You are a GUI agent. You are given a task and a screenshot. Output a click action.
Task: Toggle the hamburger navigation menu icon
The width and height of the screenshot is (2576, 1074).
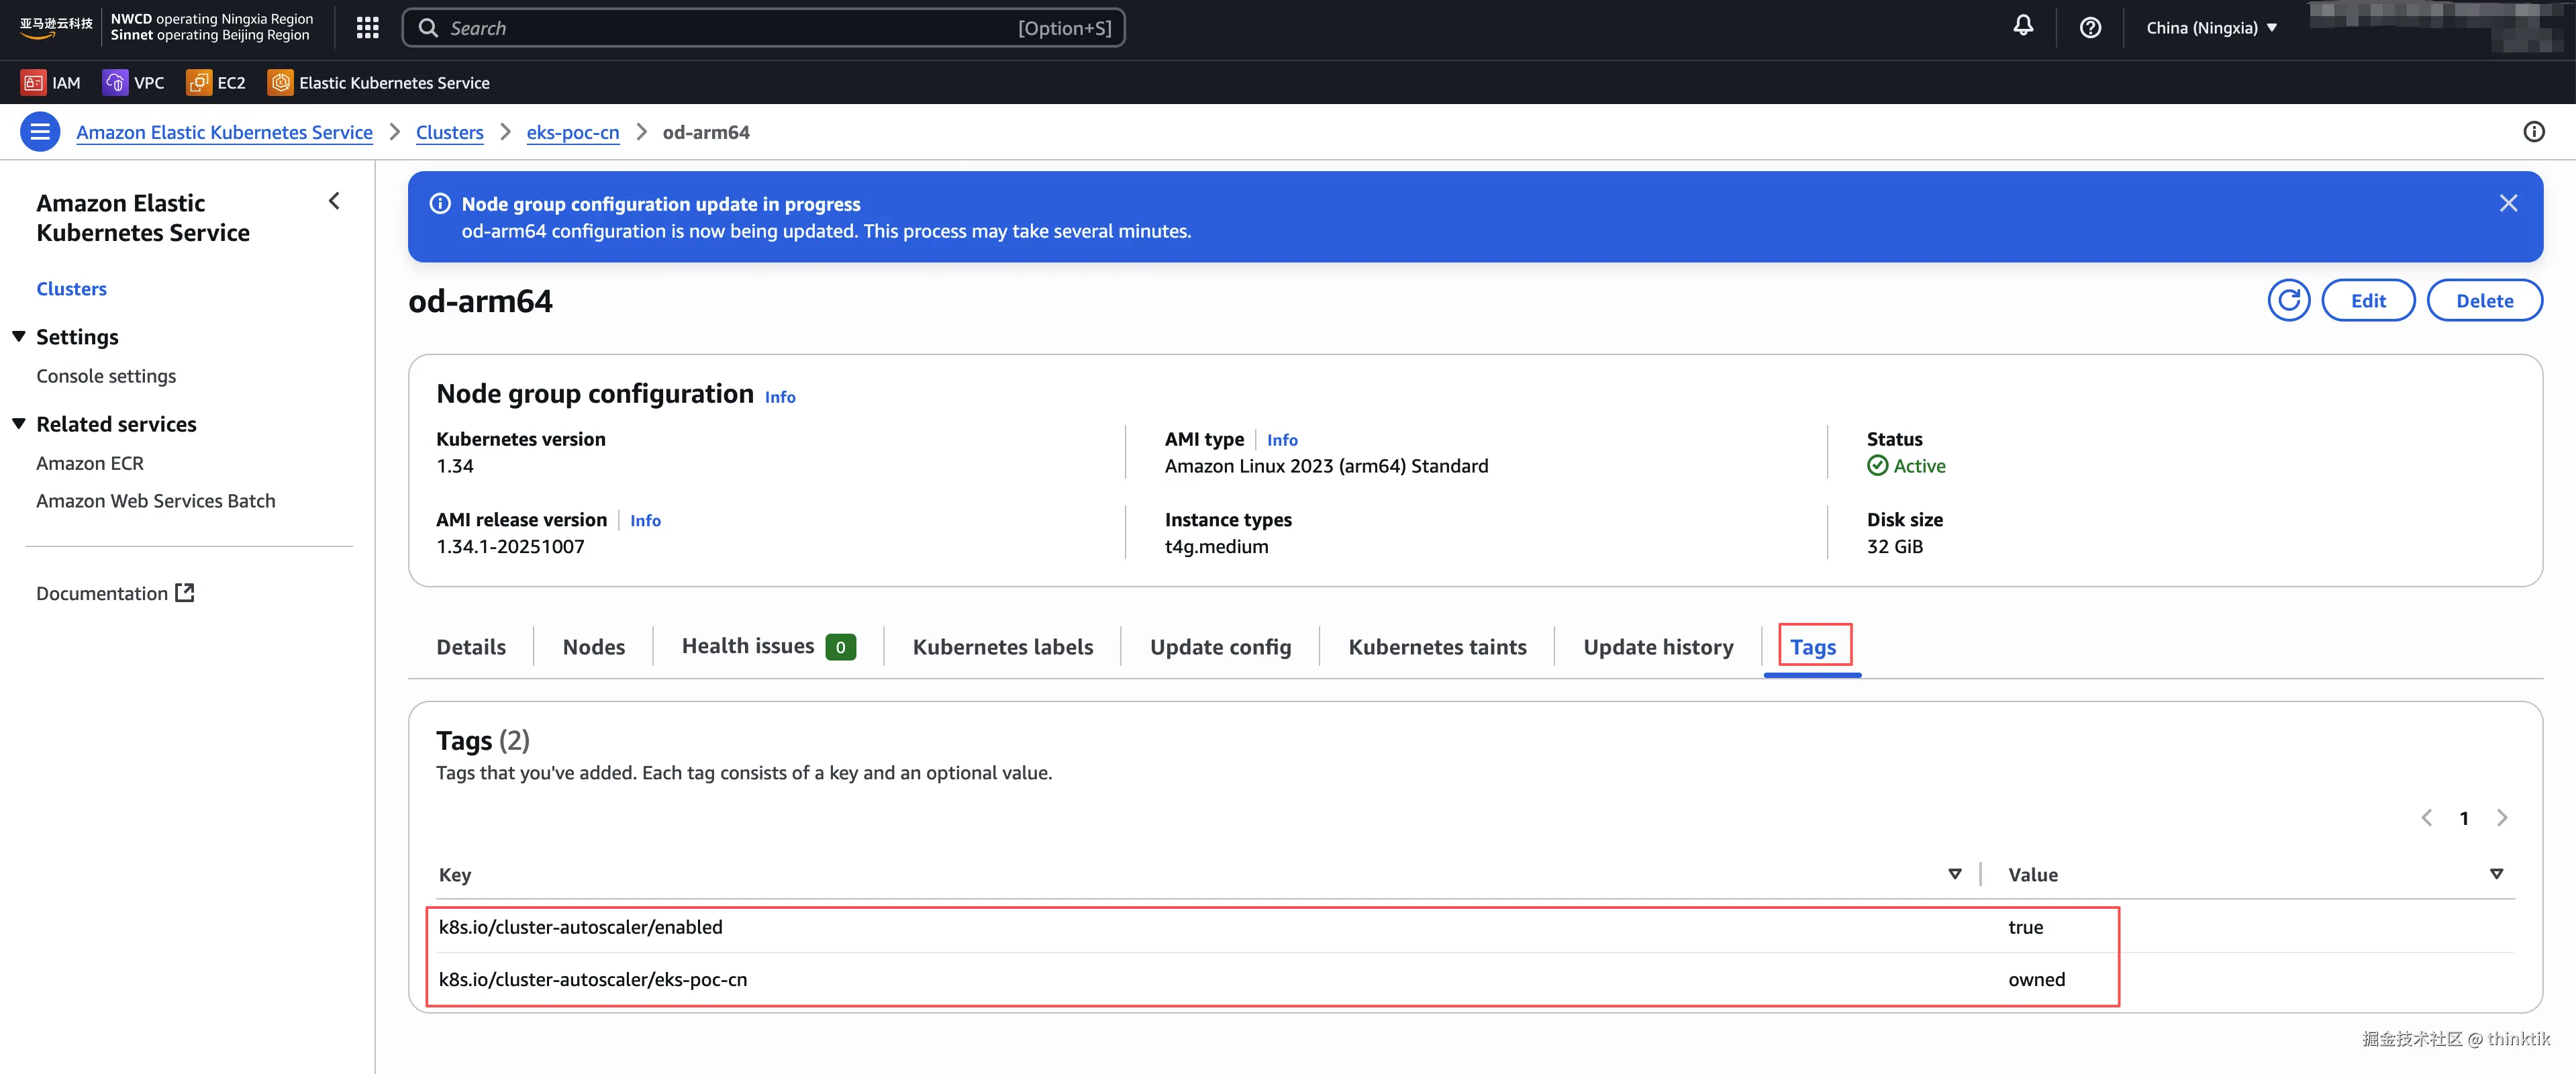coord(40,132)
